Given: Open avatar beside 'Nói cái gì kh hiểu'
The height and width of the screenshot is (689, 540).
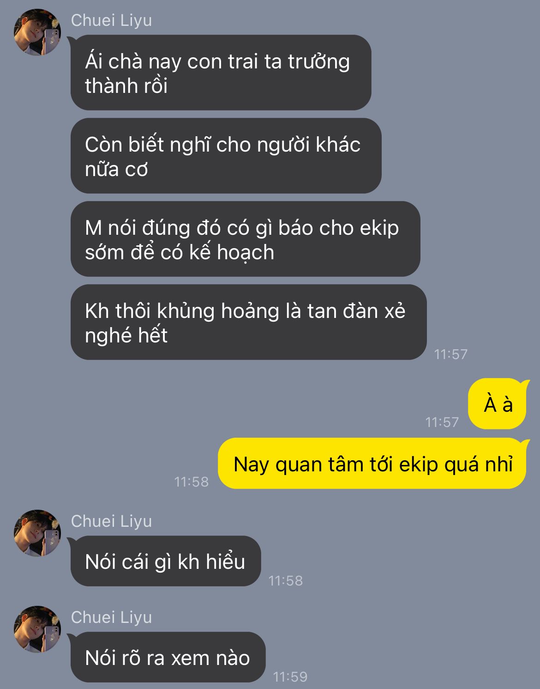Looking at the screenshot, I should (x=37, y=533).
